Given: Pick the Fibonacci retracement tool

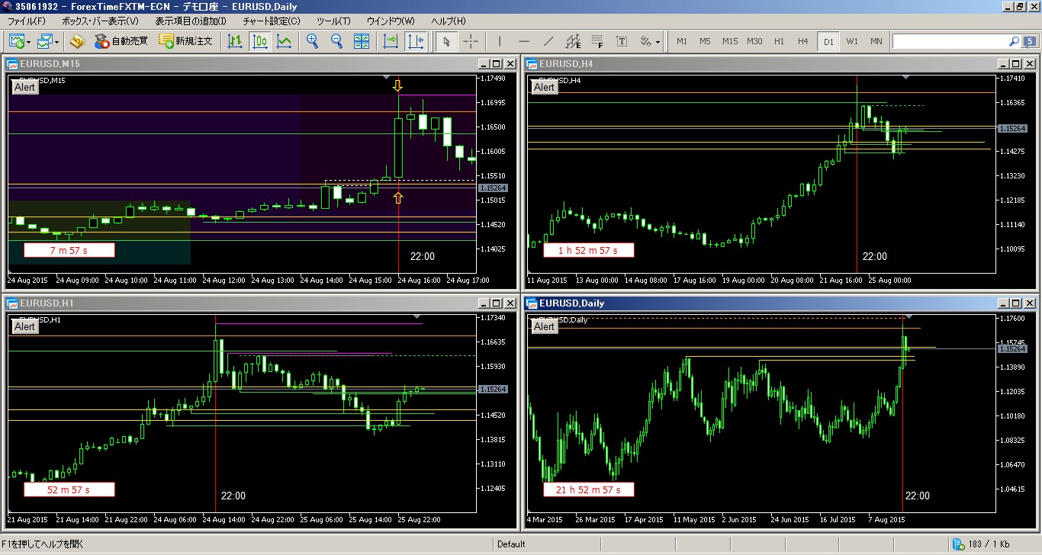Looking at the screenshot, I should click(597, 41).
